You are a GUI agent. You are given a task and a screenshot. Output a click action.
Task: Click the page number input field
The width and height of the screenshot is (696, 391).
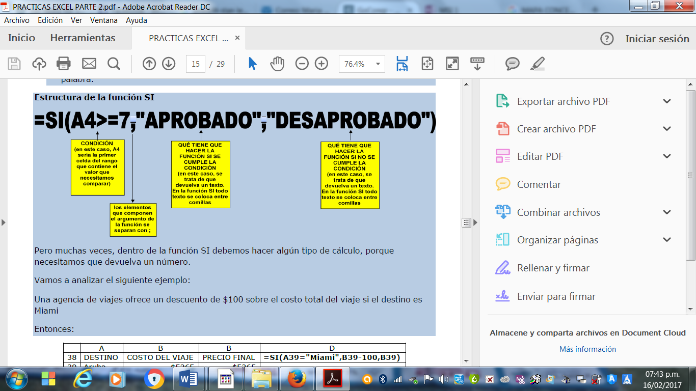[196, 64]
